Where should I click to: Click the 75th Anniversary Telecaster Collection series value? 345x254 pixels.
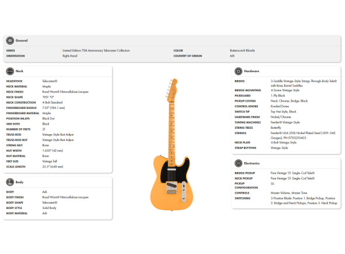pyautogui.click(x=96, y=50)
